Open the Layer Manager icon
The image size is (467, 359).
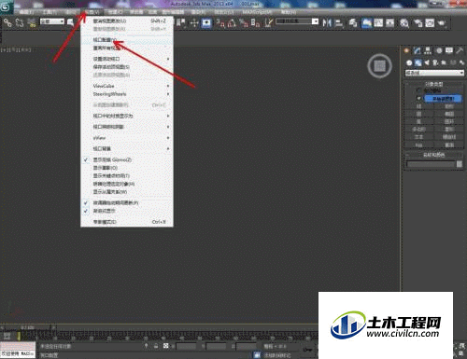(x=353, y=23)
